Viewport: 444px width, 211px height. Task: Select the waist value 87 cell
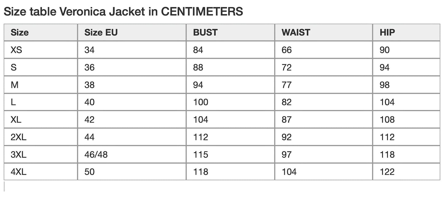pos(287,119)
